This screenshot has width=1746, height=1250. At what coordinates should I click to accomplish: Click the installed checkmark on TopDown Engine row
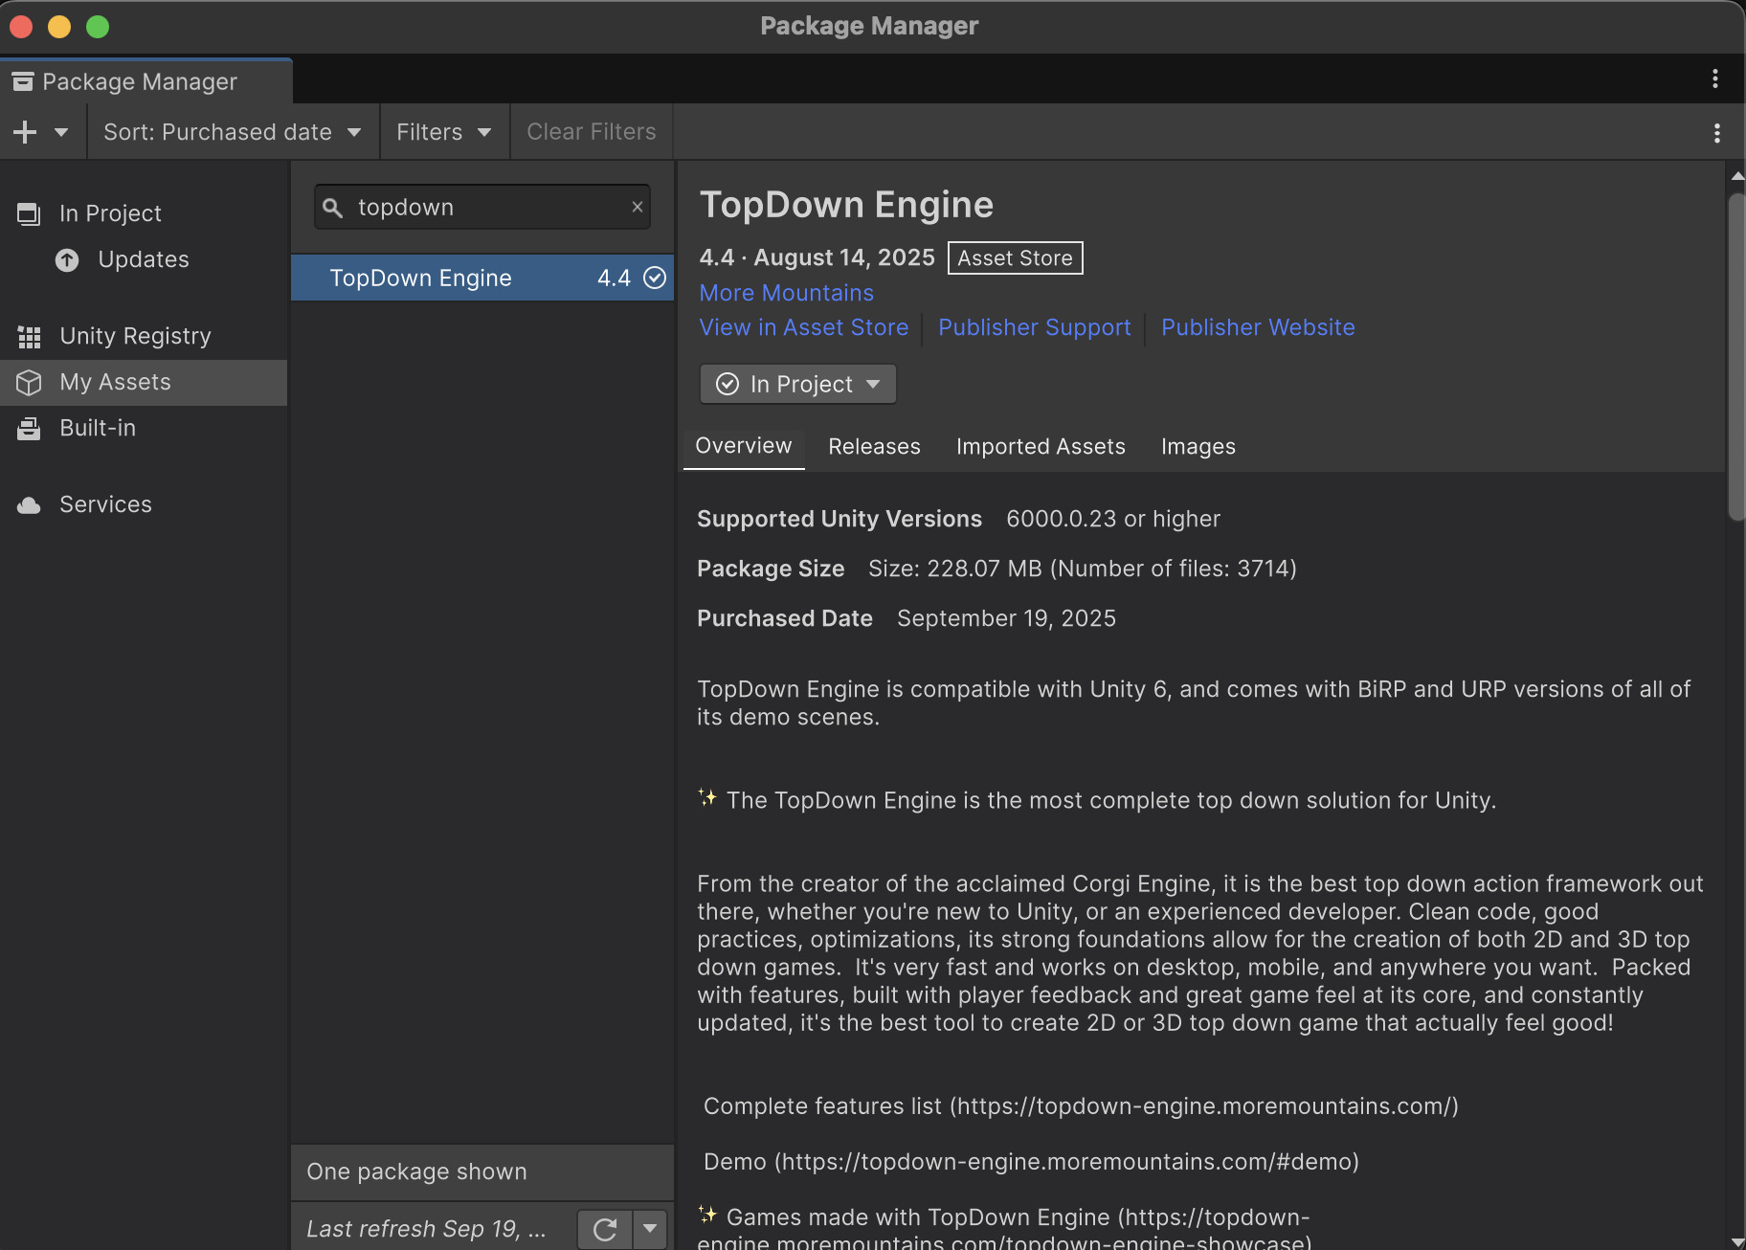point(655,278)
